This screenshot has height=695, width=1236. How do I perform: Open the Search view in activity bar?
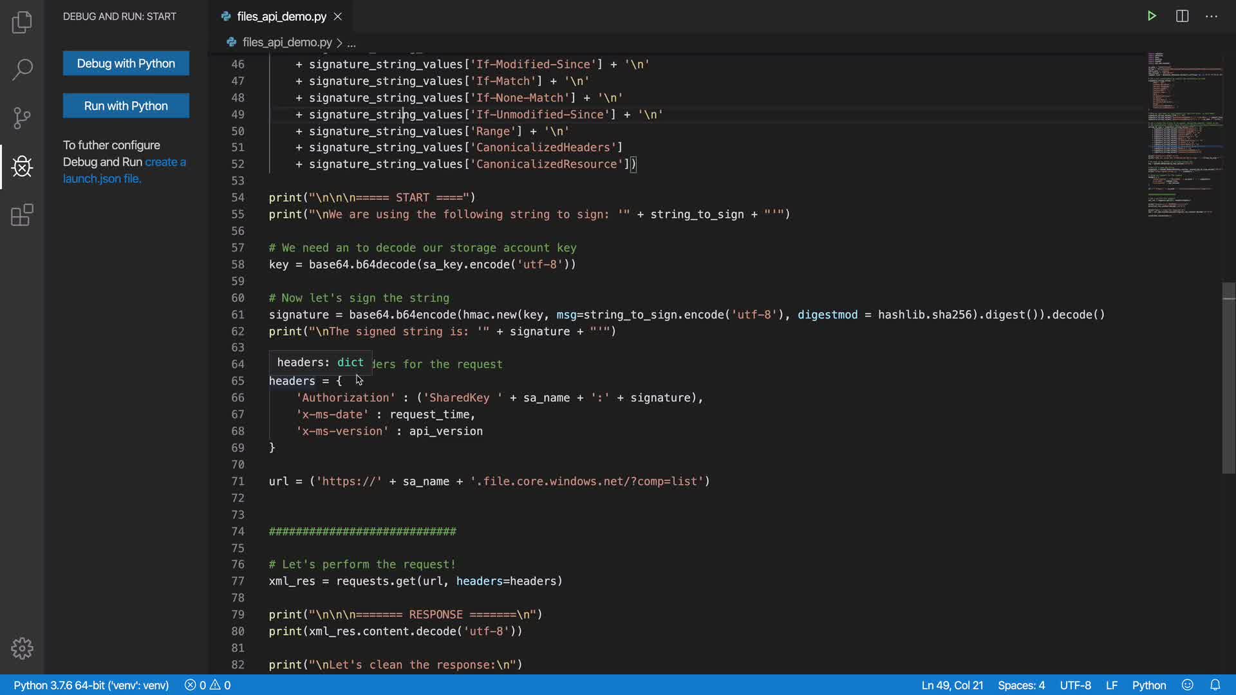[22, 69]
